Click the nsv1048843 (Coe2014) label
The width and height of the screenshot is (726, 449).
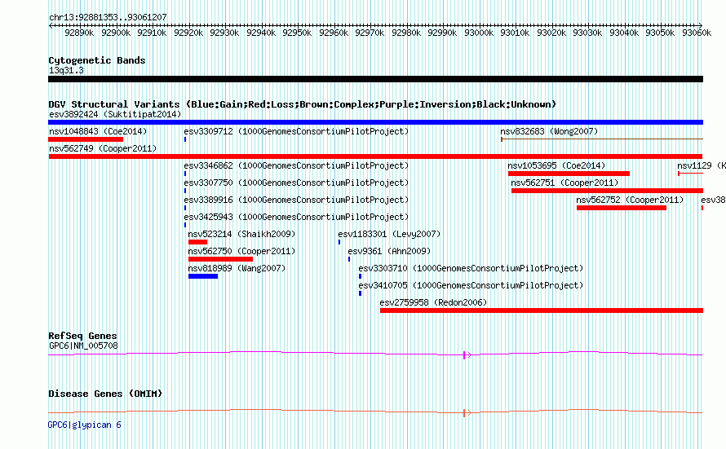tap(98, 131)
